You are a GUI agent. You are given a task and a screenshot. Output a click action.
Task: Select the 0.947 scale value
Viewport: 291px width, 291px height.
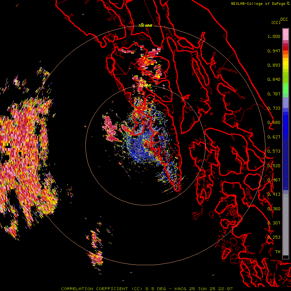point(274,51)
